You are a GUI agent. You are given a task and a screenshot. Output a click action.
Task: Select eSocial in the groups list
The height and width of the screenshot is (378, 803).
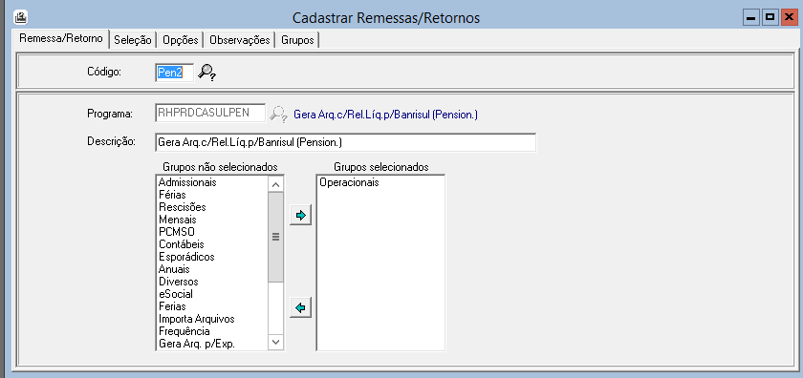pyautogui.click(x=176, y=294)
